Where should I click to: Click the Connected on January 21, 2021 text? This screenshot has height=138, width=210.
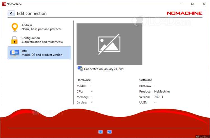click(x=104, y=69)
